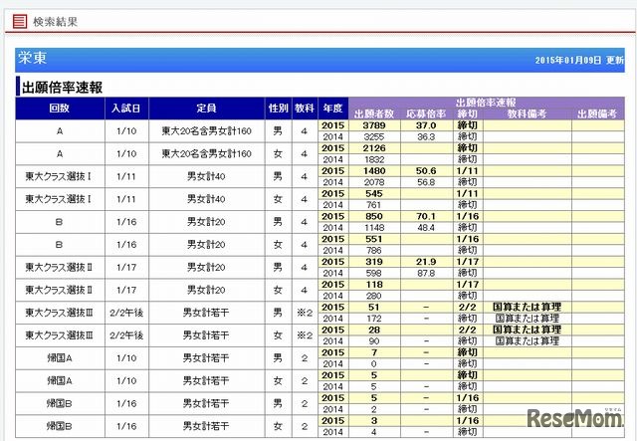This screenshot has height=441, width=637.
Task: Click ratio value 37.0
Action: pos(426,125)
